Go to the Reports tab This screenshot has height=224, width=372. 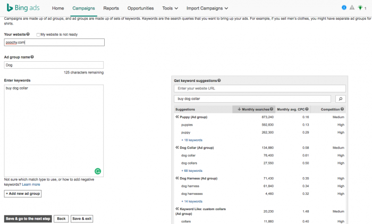point(111,9)
